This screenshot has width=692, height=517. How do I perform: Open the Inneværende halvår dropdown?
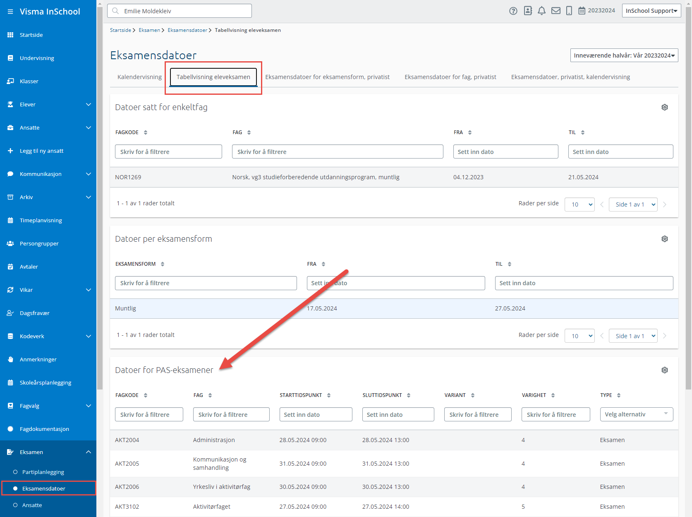(624, 55)
